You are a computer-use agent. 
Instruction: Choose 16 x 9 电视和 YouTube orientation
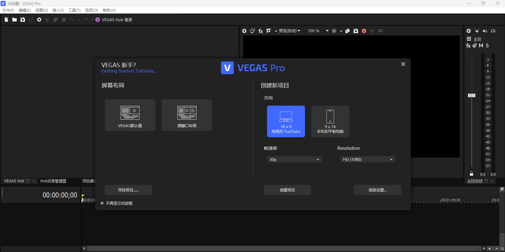pos(286,121)
